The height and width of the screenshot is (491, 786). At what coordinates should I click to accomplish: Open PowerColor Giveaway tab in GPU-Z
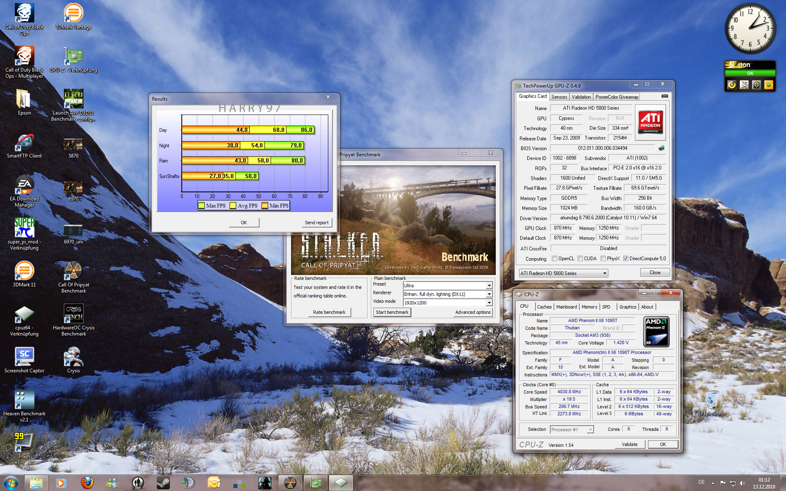pyautogui.click(x=617, y=97)
